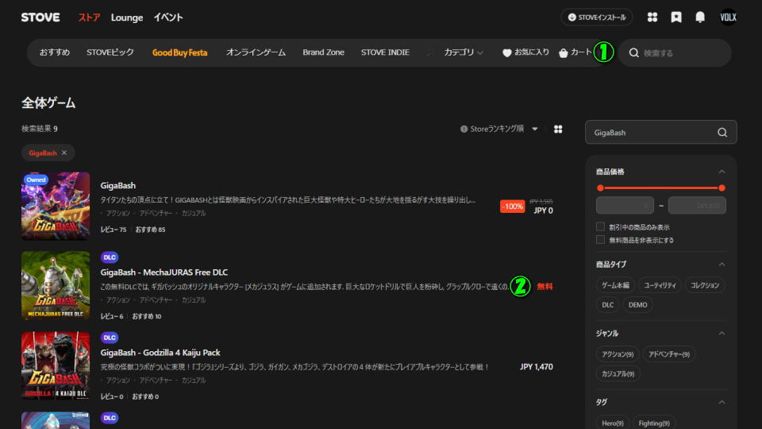Open favorites (お気に入り) with heart icon
The height and width of the screenshot is (429, 762).
tap(525, 52)
